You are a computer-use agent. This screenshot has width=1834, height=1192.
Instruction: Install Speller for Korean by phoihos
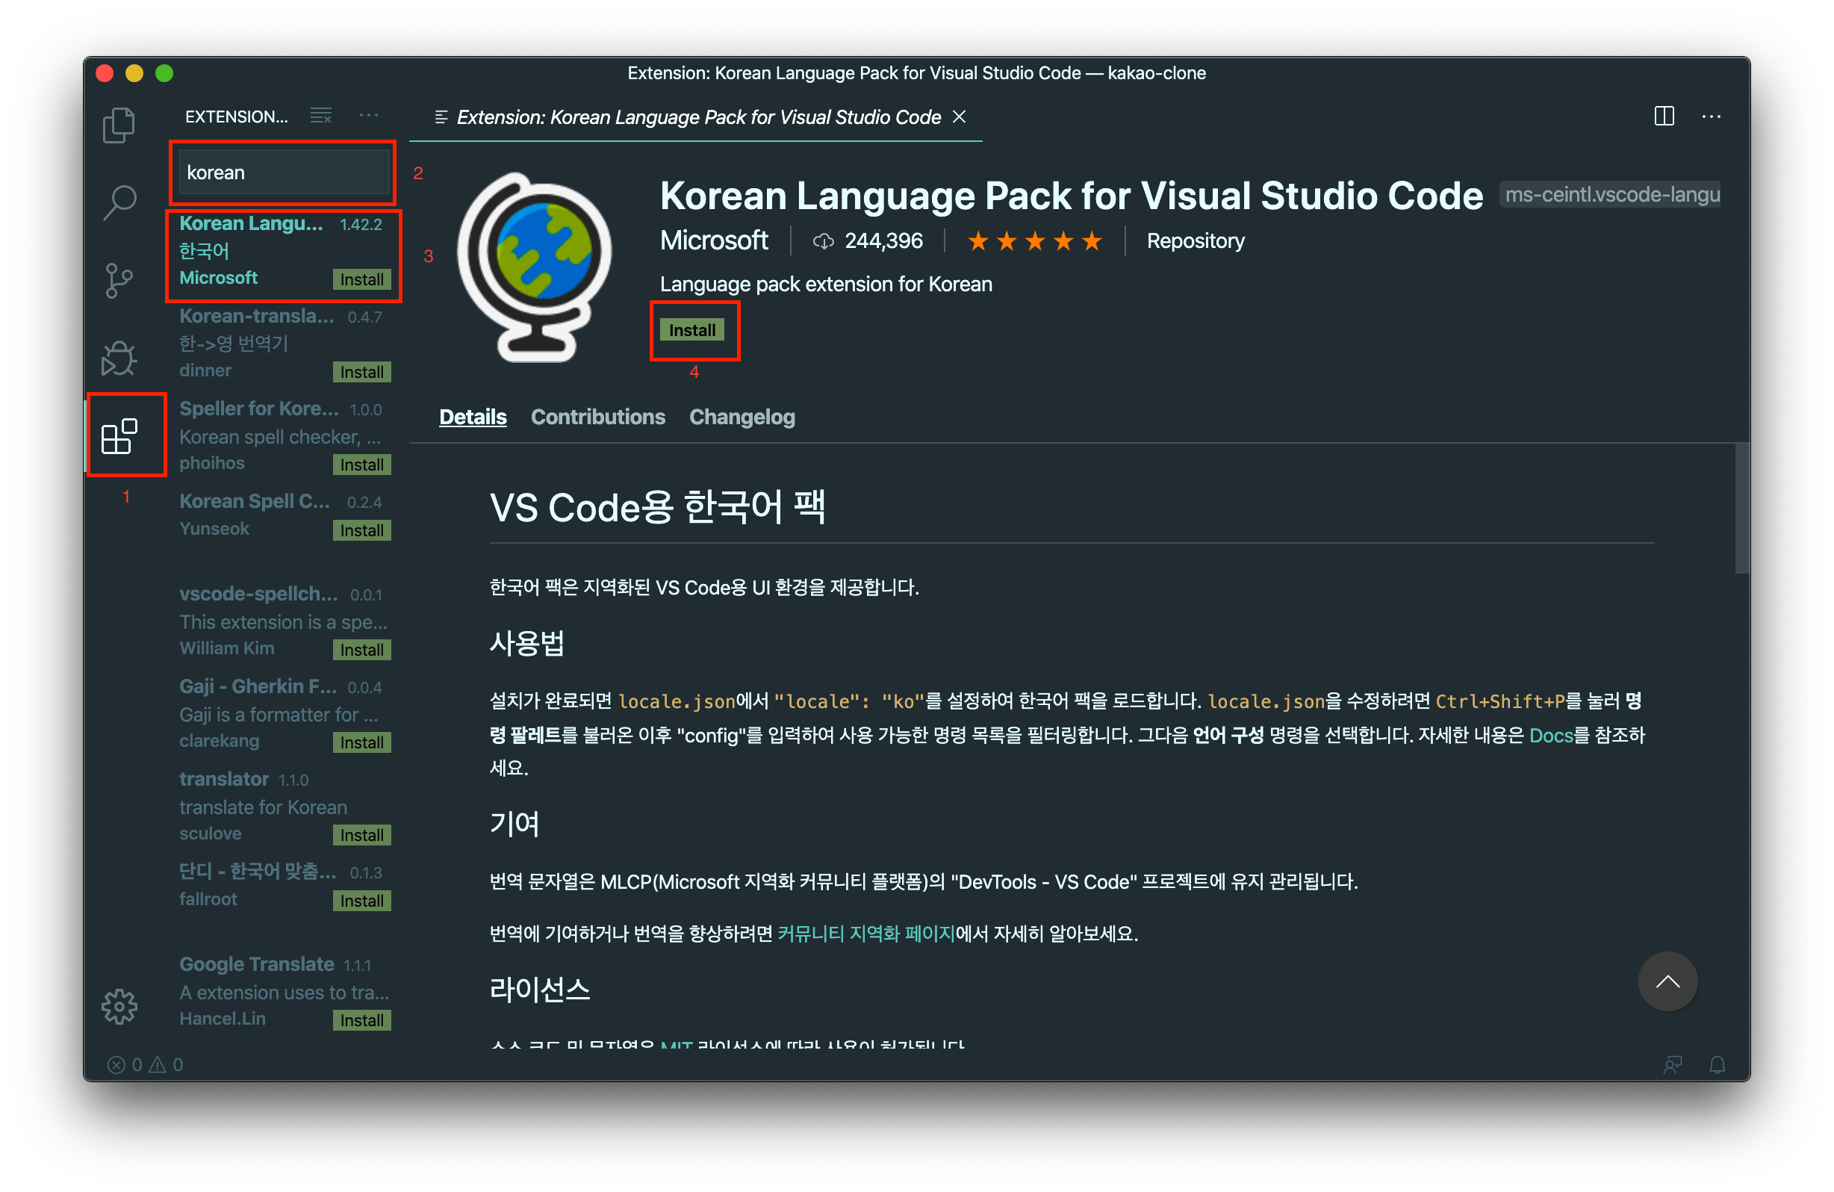361,465
